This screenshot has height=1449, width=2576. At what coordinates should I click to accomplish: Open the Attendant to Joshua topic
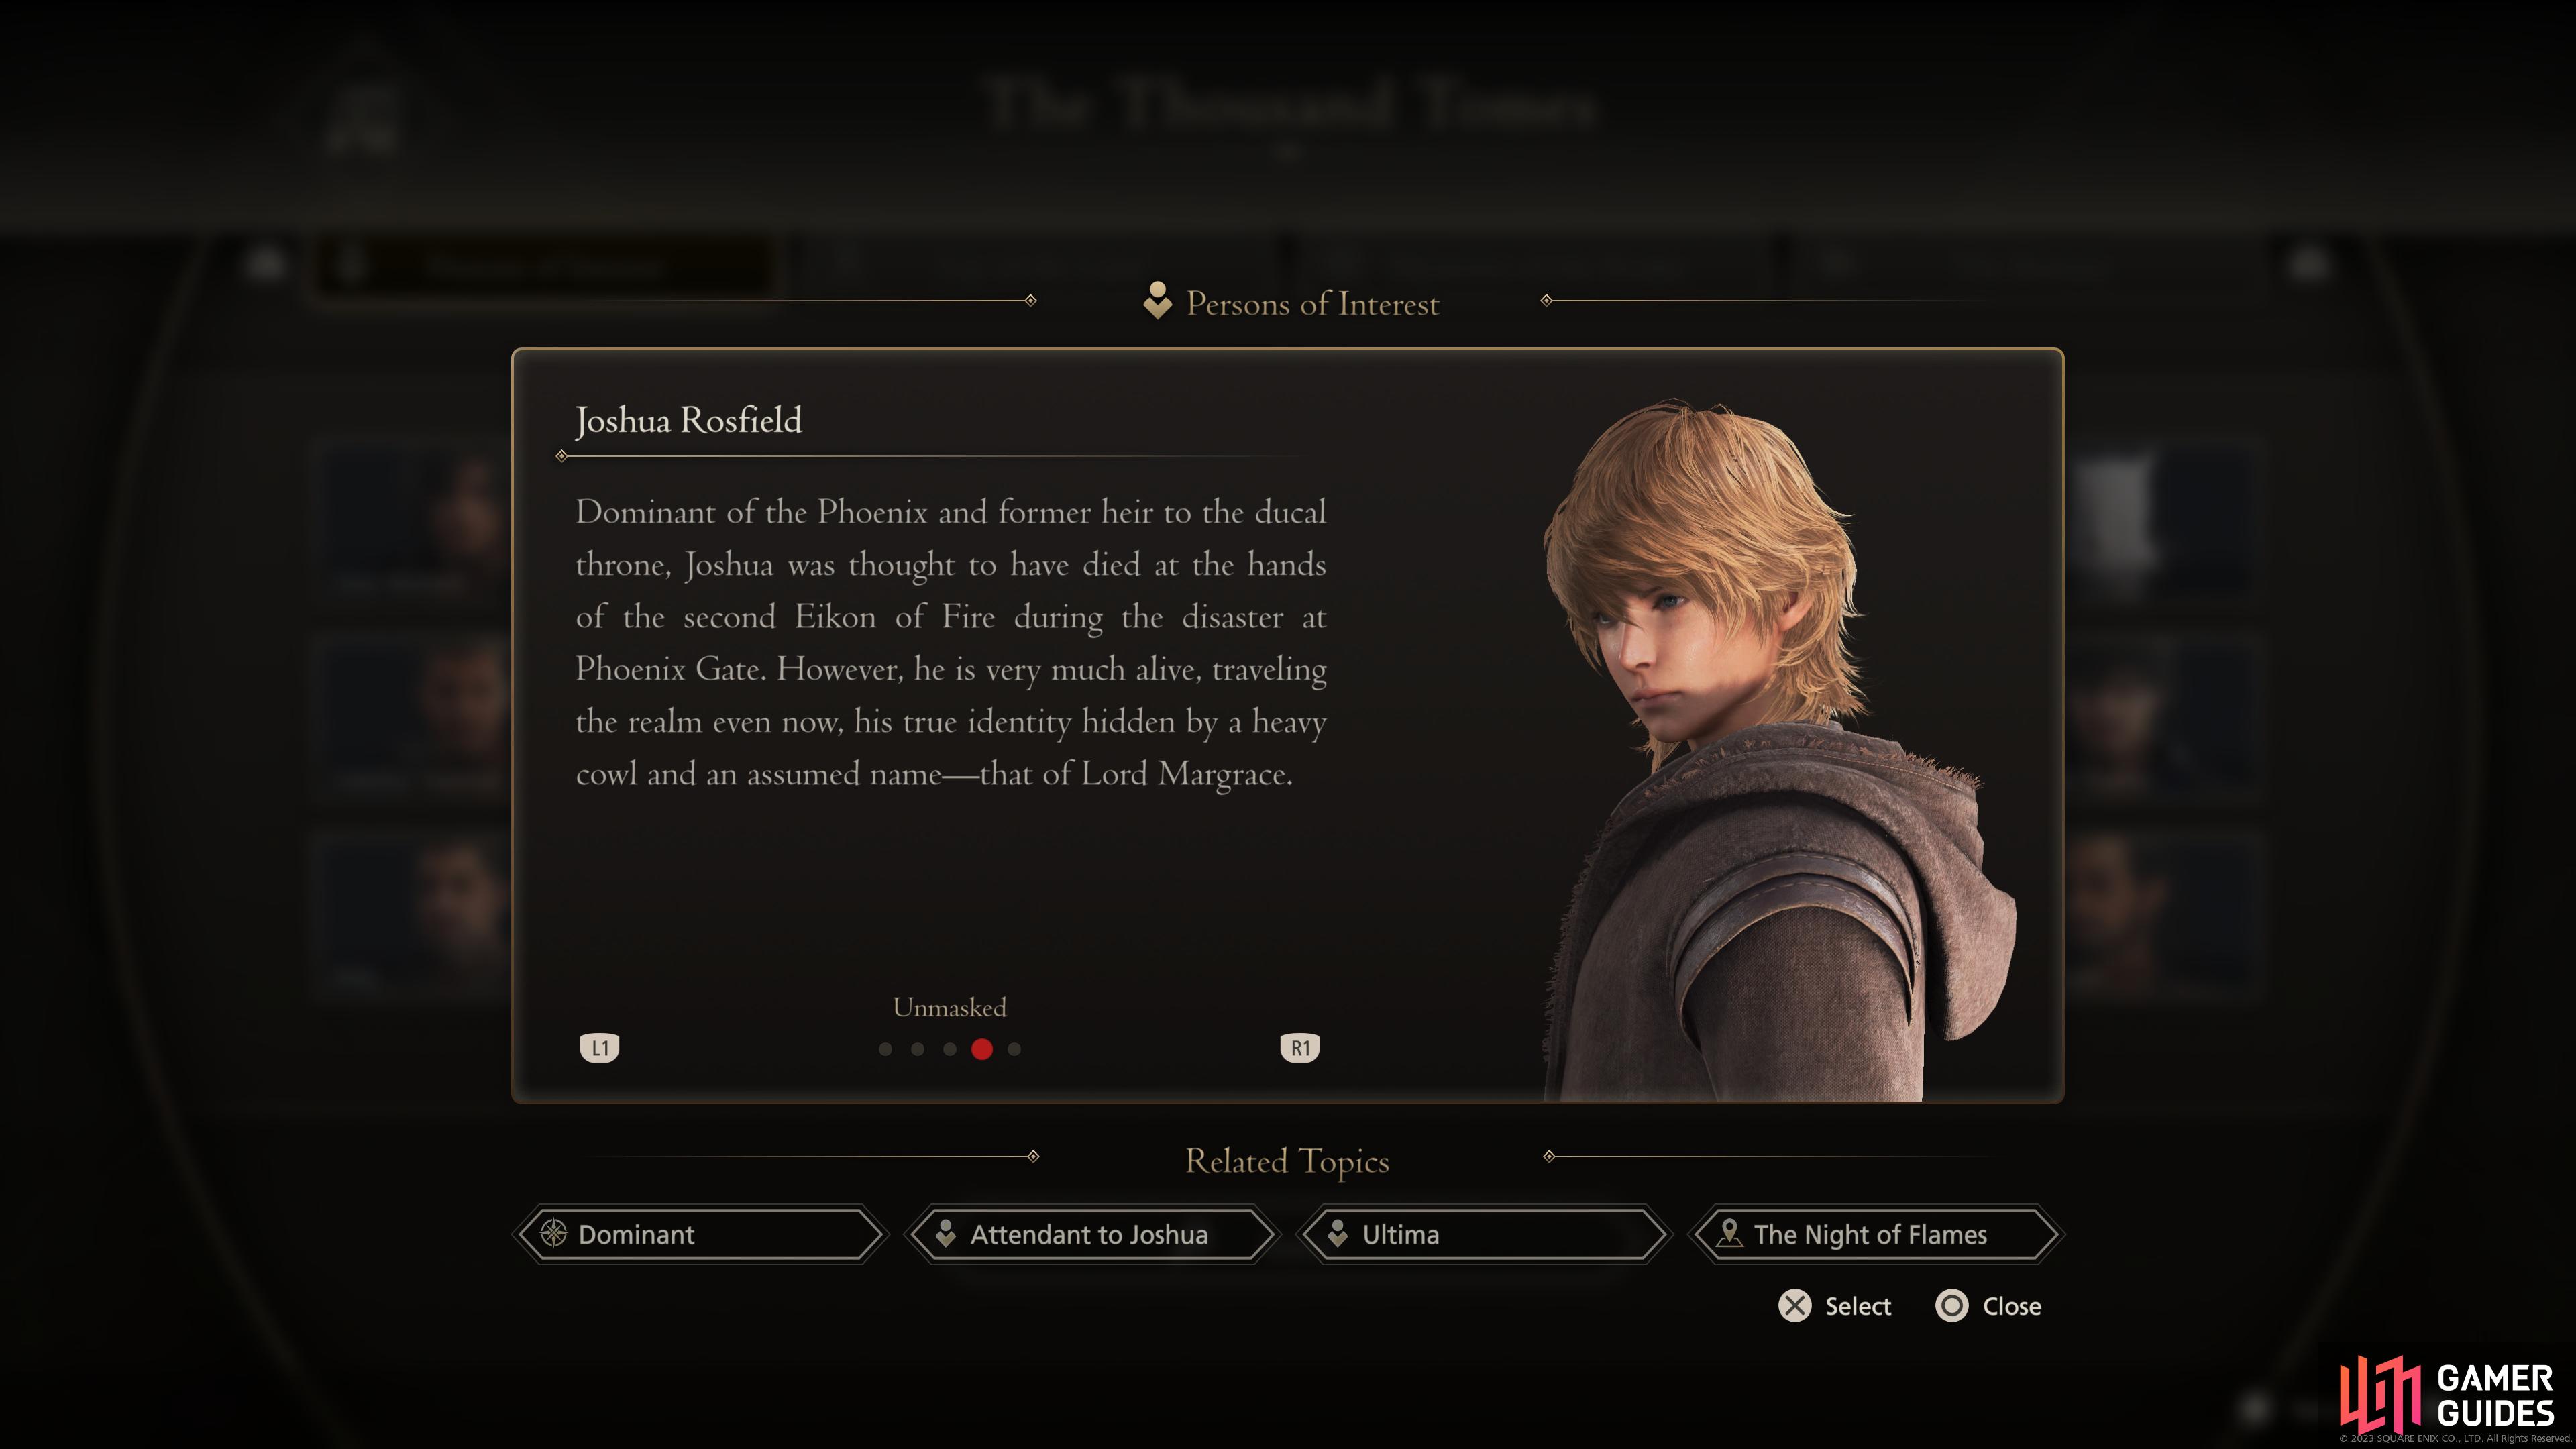pos(1092,1234)
